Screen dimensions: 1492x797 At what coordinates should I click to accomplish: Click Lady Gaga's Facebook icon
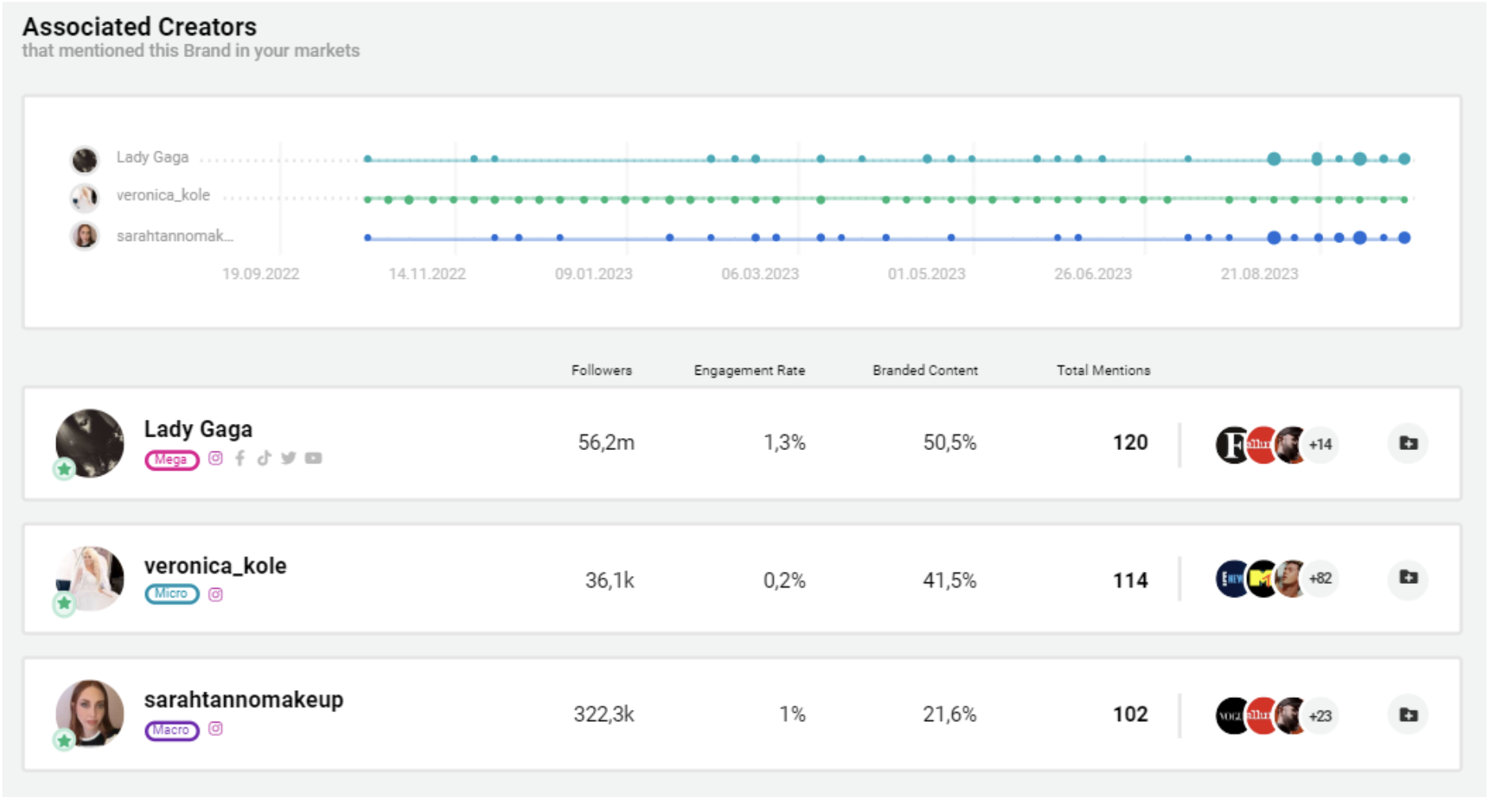click(x=239, y=458)
